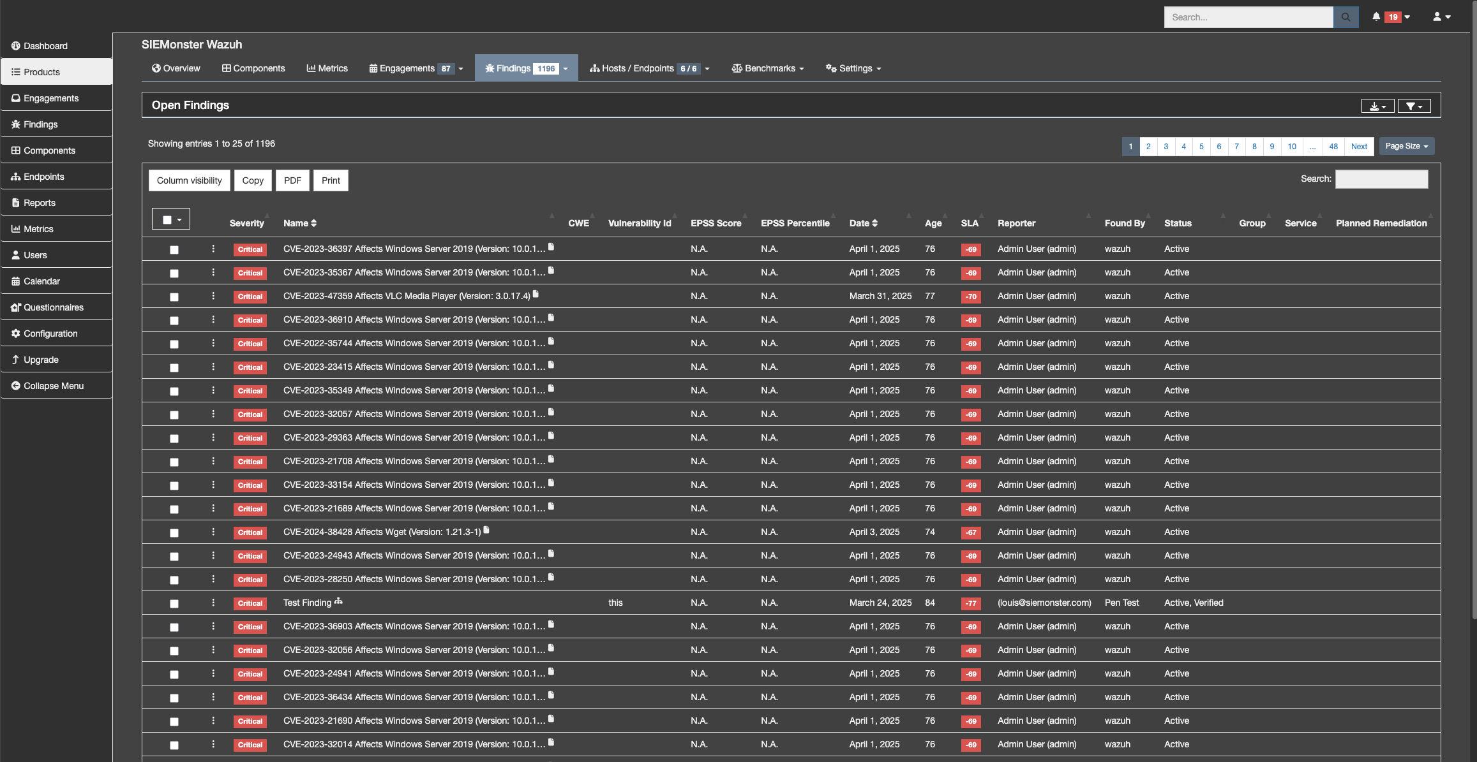Click the hierarchy icon beside Test Finding
Image resolution: width=1477 pixels, height=762 pixels.
[x=338, y=601]
